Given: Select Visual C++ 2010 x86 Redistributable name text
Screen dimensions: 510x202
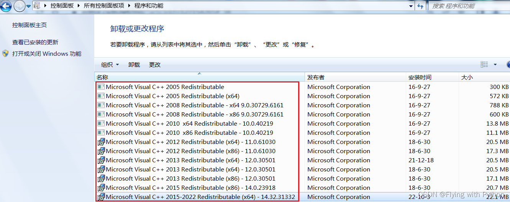Looking at the screenshot, I should coord(189,133).
